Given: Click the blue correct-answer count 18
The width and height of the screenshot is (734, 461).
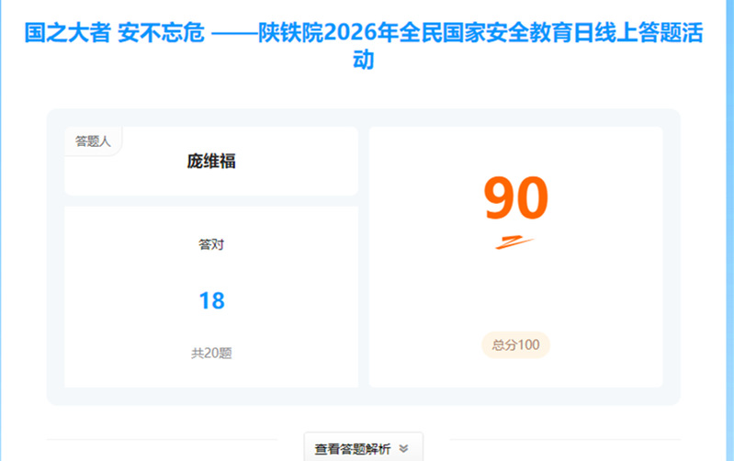Looking at the screenshot, I should (211, 300).
